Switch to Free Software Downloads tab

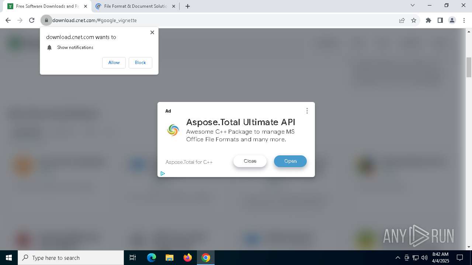pyautogui.click(x=47, y=6)
